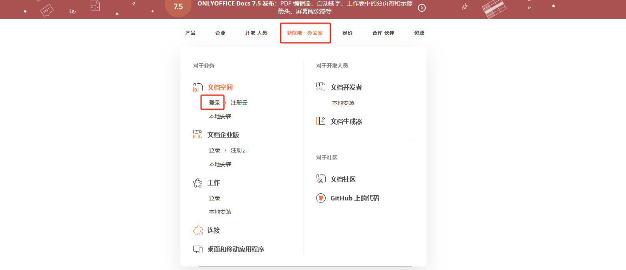Open the 合作伙伴 menu
This screenshot has width=626, height=270.
click(383, 33)
